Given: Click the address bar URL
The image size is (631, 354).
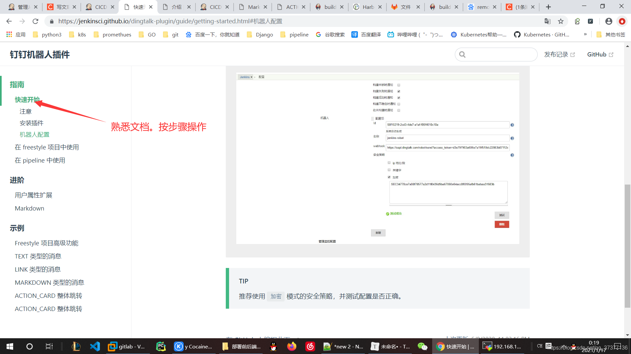Looking at the screenshot, I should (170, 21).
